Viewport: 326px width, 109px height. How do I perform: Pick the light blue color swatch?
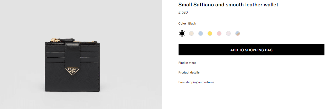pos(200,33)
